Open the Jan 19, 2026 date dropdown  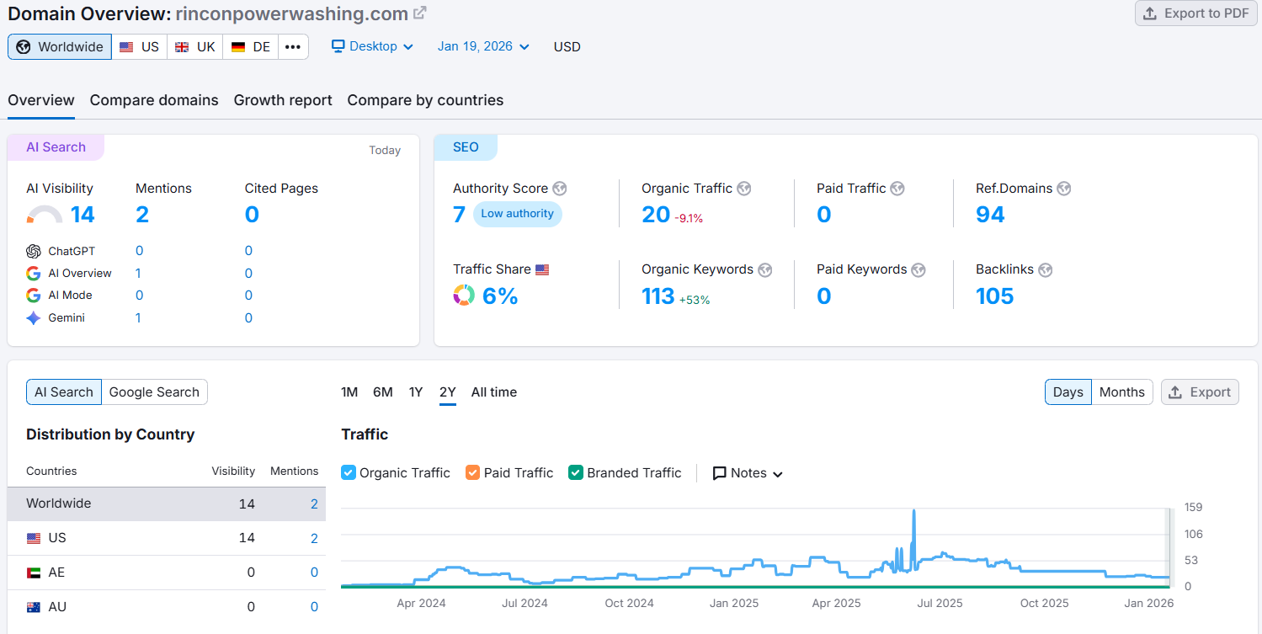(482, 46)
